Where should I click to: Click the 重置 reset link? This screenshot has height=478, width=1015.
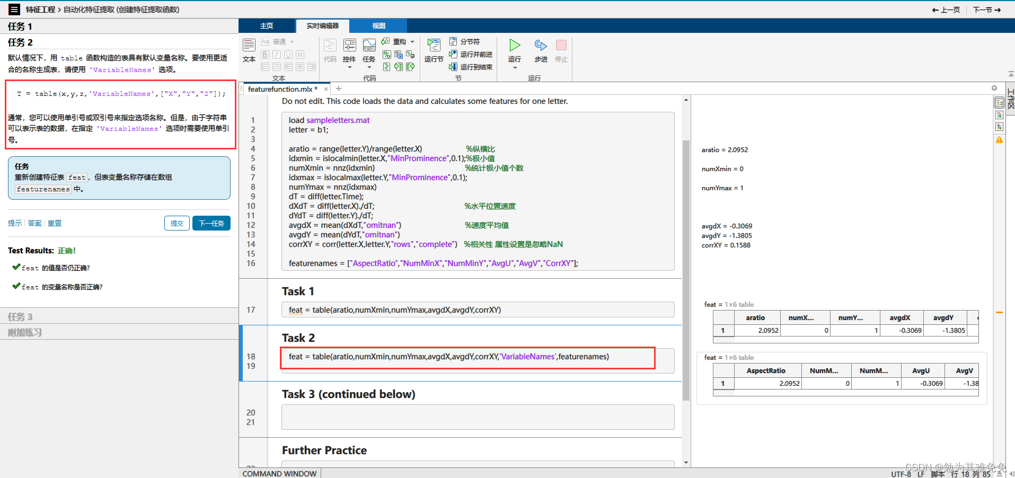[55, 223]
